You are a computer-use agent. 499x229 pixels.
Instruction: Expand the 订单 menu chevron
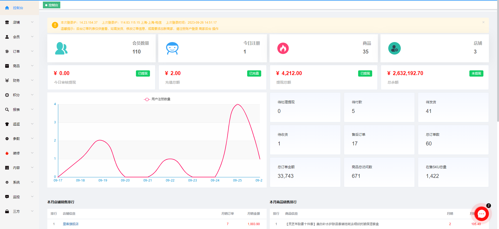pyautogui.click(x=32, y=51)
